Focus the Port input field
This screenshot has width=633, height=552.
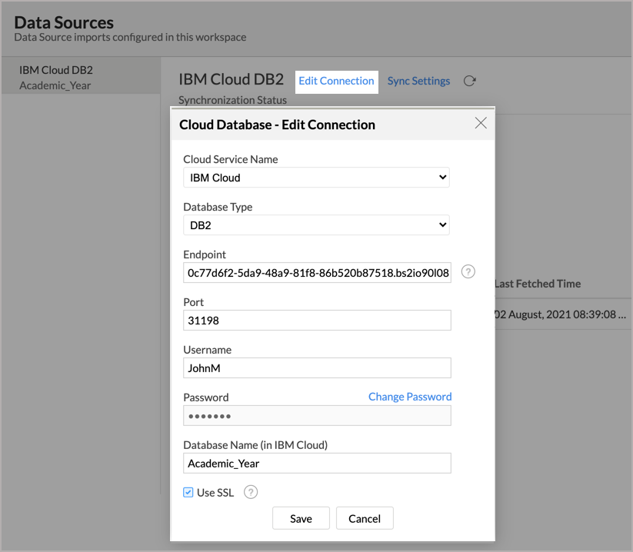coord(317,321)
